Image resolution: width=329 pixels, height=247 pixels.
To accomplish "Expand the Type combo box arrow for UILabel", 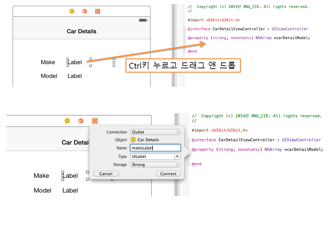I will point(177,156).
